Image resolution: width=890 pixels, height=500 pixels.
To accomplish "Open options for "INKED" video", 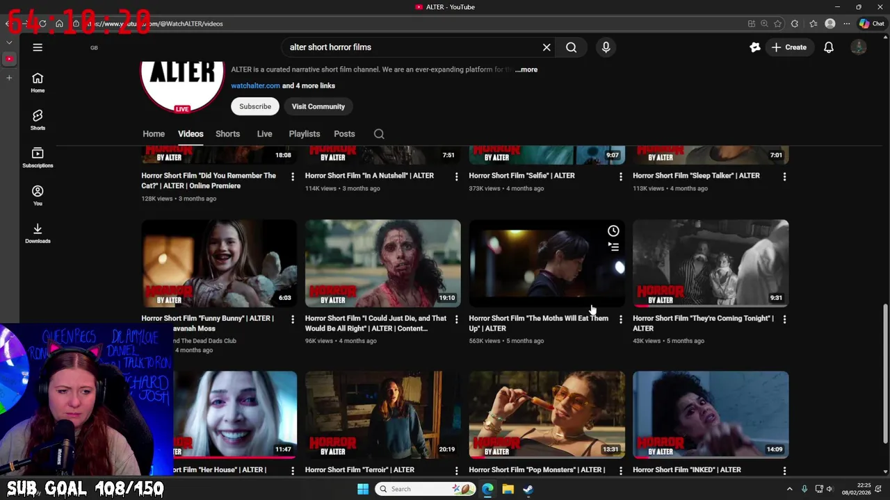I will coord(784,471).
